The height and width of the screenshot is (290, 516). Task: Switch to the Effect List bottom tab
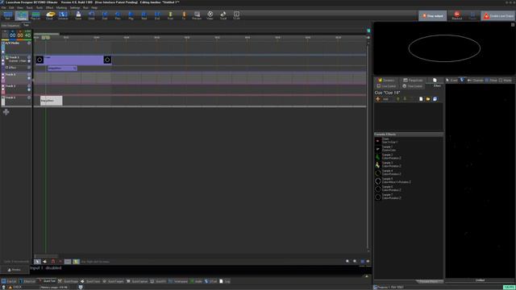[x=27, y=281]
